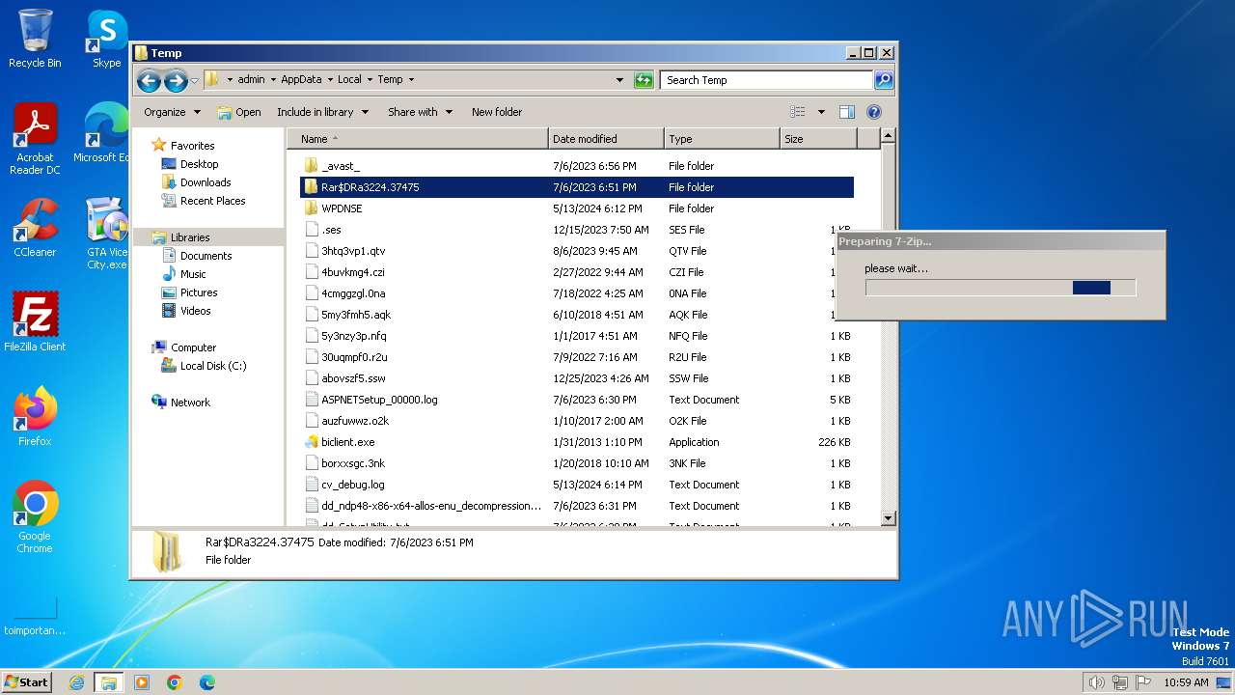1235x695 pixels.
Task: Click the Search Temp input field
Action: click(x=767, y=80)
